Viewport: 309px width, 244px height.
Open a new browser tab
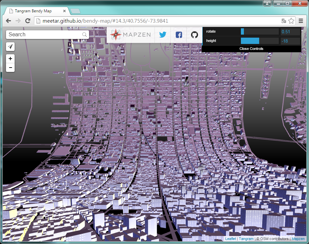pyautogui.click(x=75, y=11)
